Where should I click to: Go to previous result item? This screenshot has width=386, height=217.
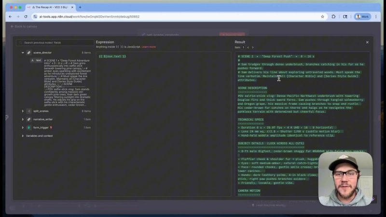(x=248, y=47)
